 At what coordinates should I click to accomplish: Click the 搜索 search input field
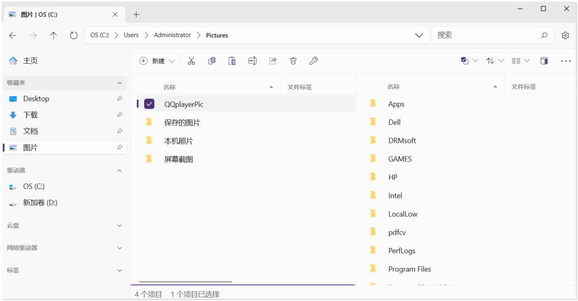coord(484,35)
